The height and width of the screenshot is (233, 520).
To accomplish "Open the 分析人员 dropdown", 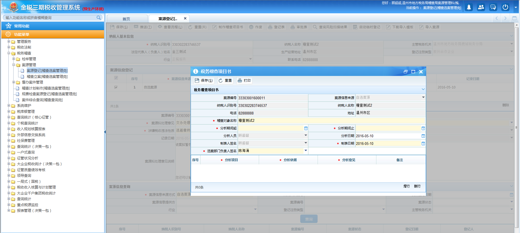I will [306, 135].
